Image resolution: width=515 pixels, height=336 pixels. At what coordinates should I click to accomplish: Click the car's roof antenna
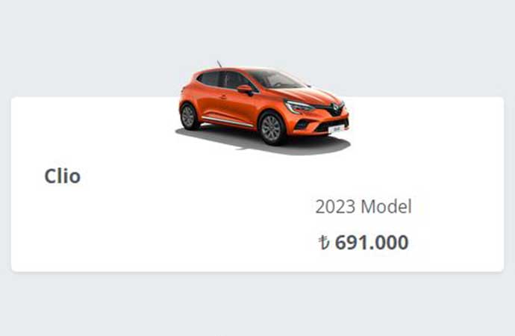(x=219, y=63)
